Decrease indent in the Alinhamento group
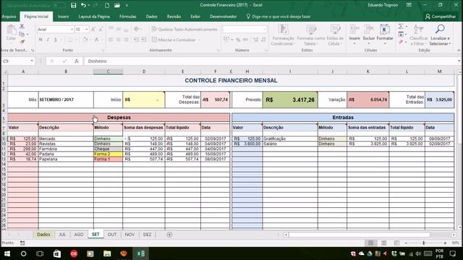 (x=136, y=40)
